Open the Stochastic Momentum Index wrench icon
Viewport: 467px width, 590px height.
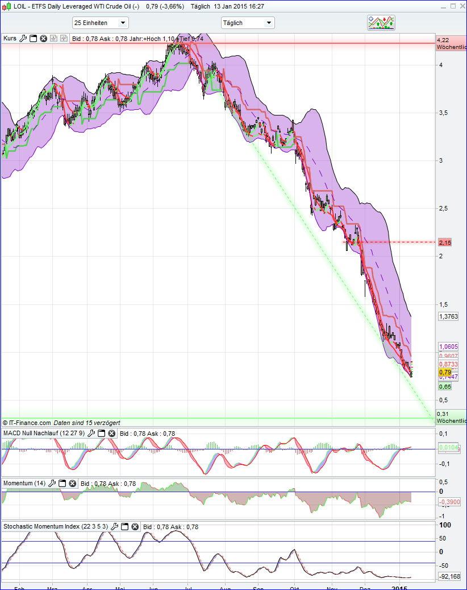[x=115, y=526]
